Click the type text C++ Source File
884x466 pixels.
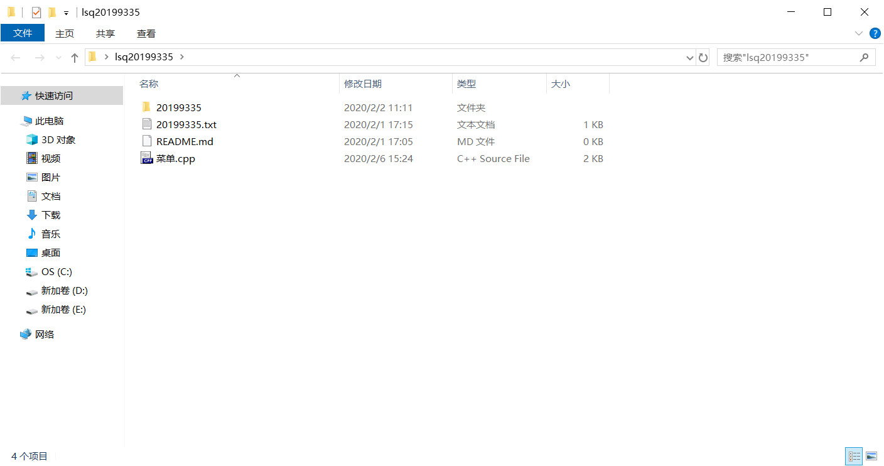click(493, 158)
